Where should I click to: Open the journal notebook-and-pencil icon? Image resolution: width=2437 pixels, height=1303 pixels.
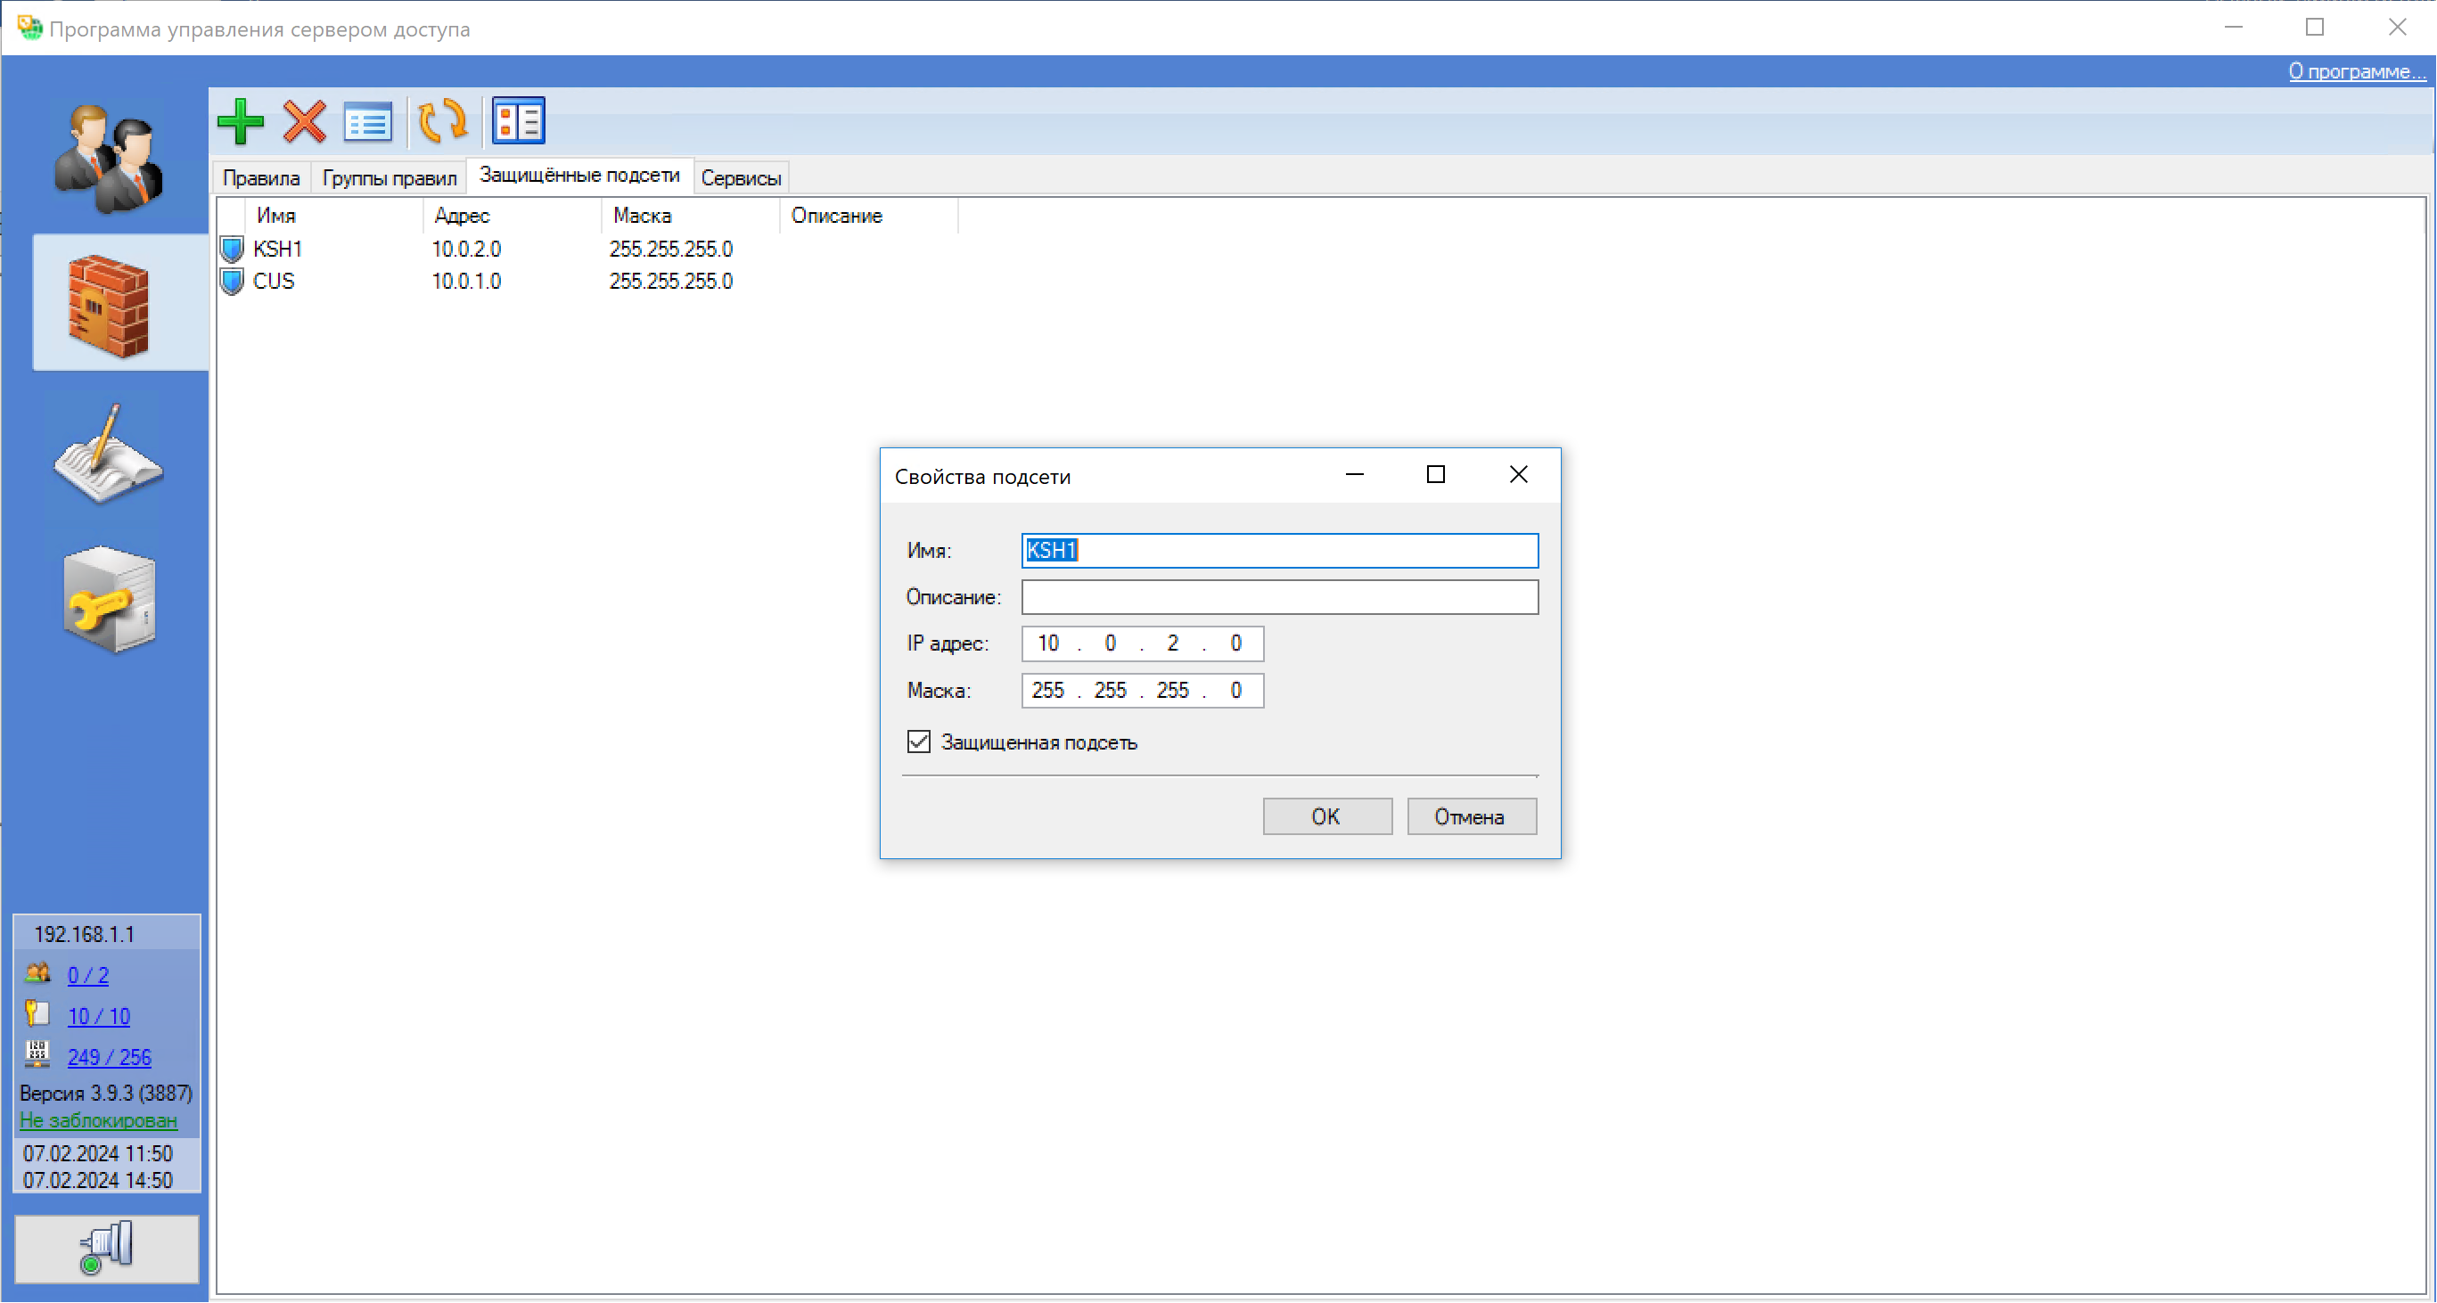point(109,454)
